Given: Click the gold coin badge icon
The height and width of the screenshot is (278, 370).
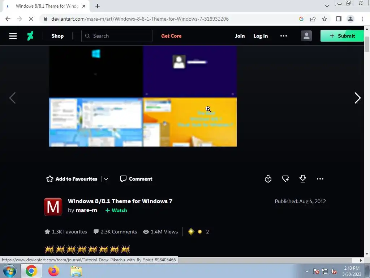Looking at the screenshot, I should coord(200,232).
